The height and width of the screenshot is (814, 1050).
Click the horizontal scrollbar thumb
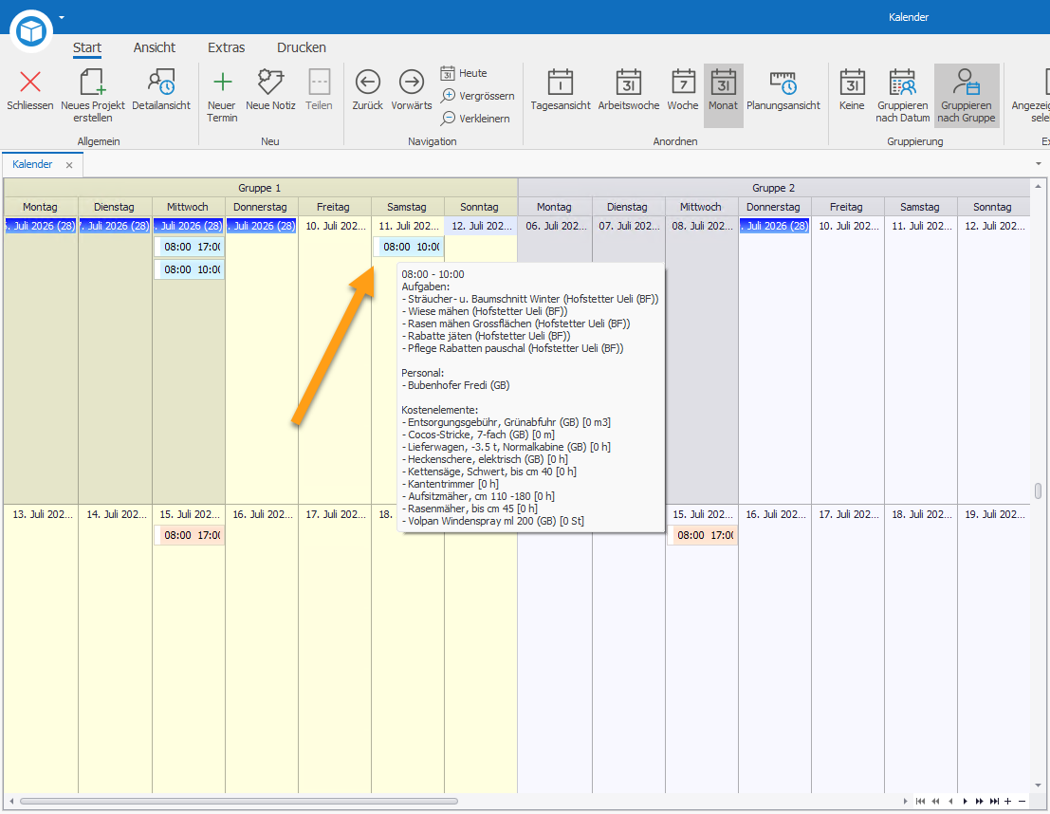pos(238,802)
